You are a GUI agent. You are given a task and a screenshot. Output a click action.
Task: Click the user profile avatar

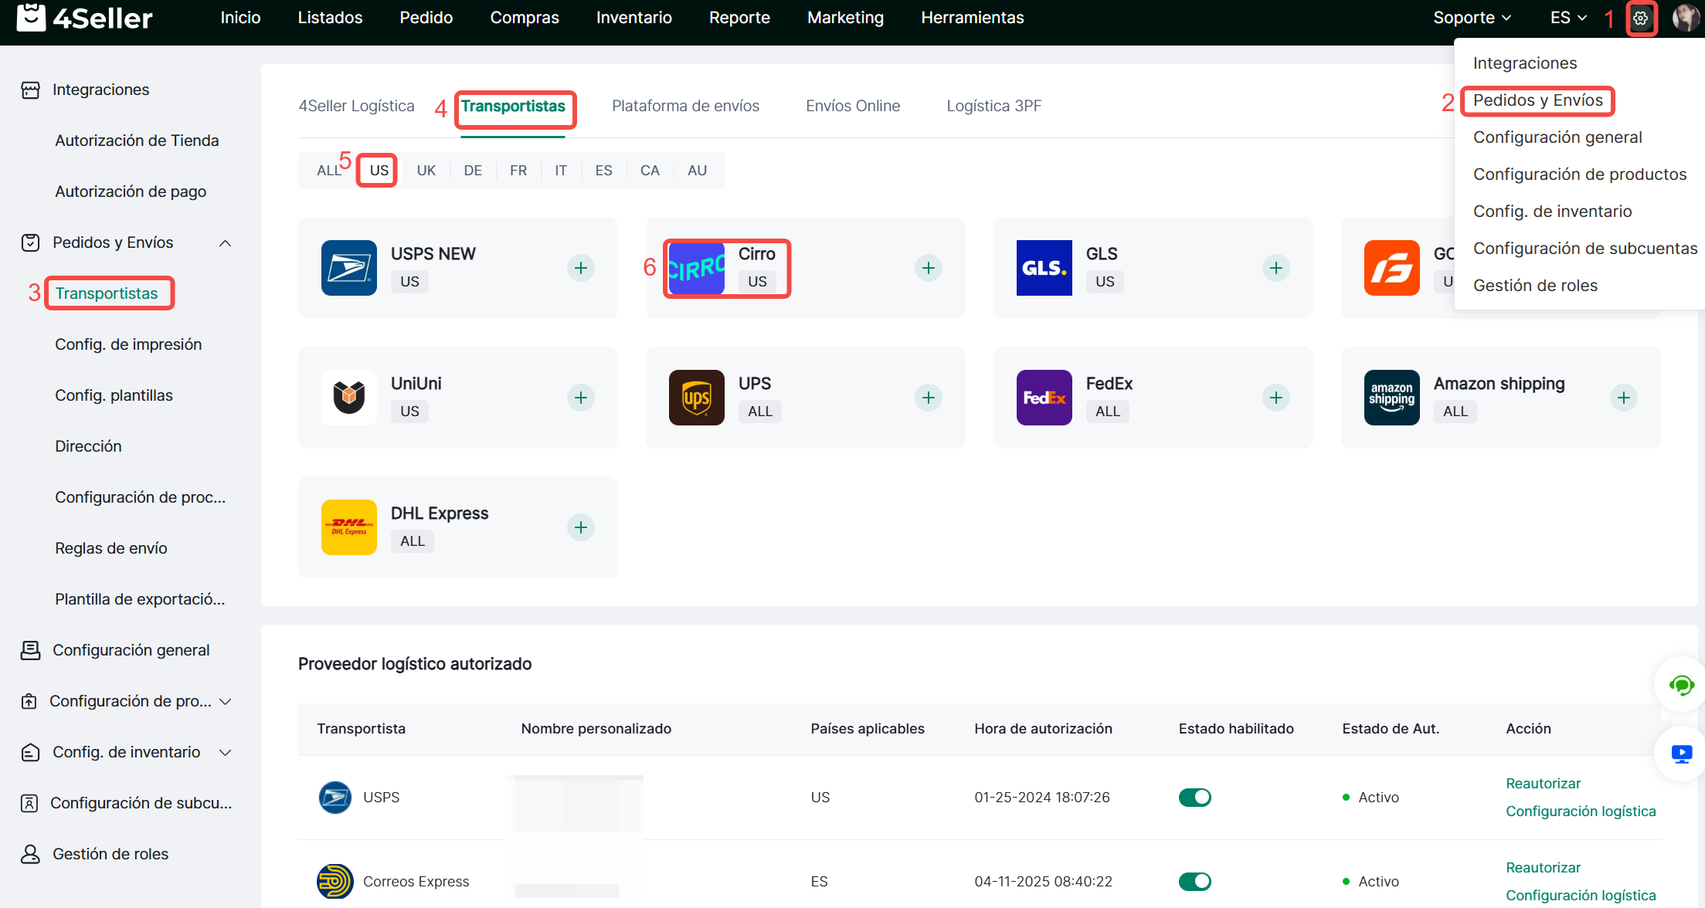pyautogui.click(x=1684, y=18)
